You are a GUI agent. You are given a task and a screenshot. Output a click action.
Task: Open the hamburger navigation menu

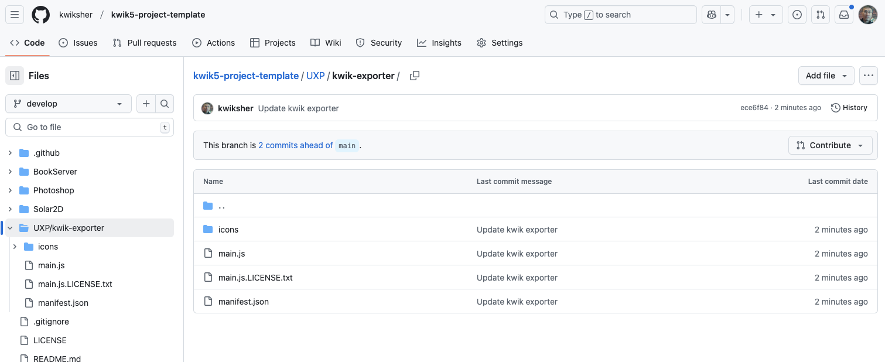pos(15,15)
